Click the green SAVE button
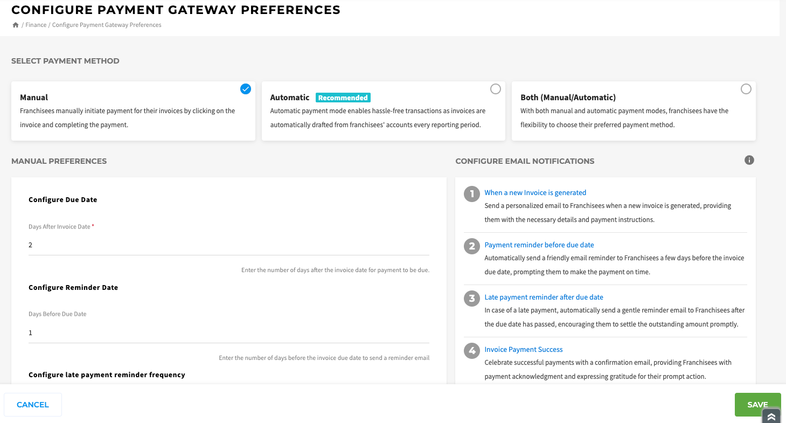This screenshot has height=423, width=786. [x=757, y=405]
